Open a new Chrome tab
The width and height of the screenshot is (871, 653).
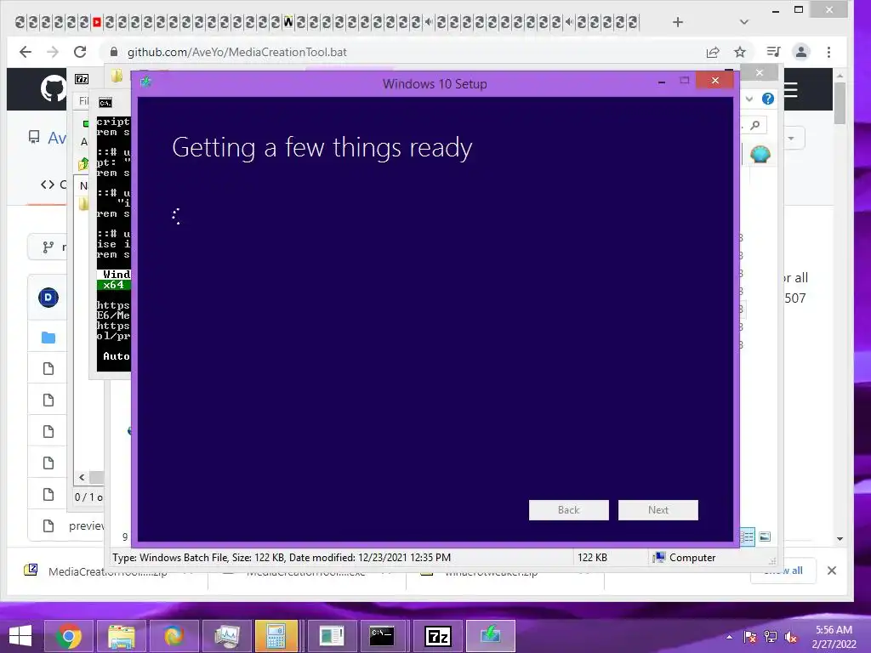[678, 22]
